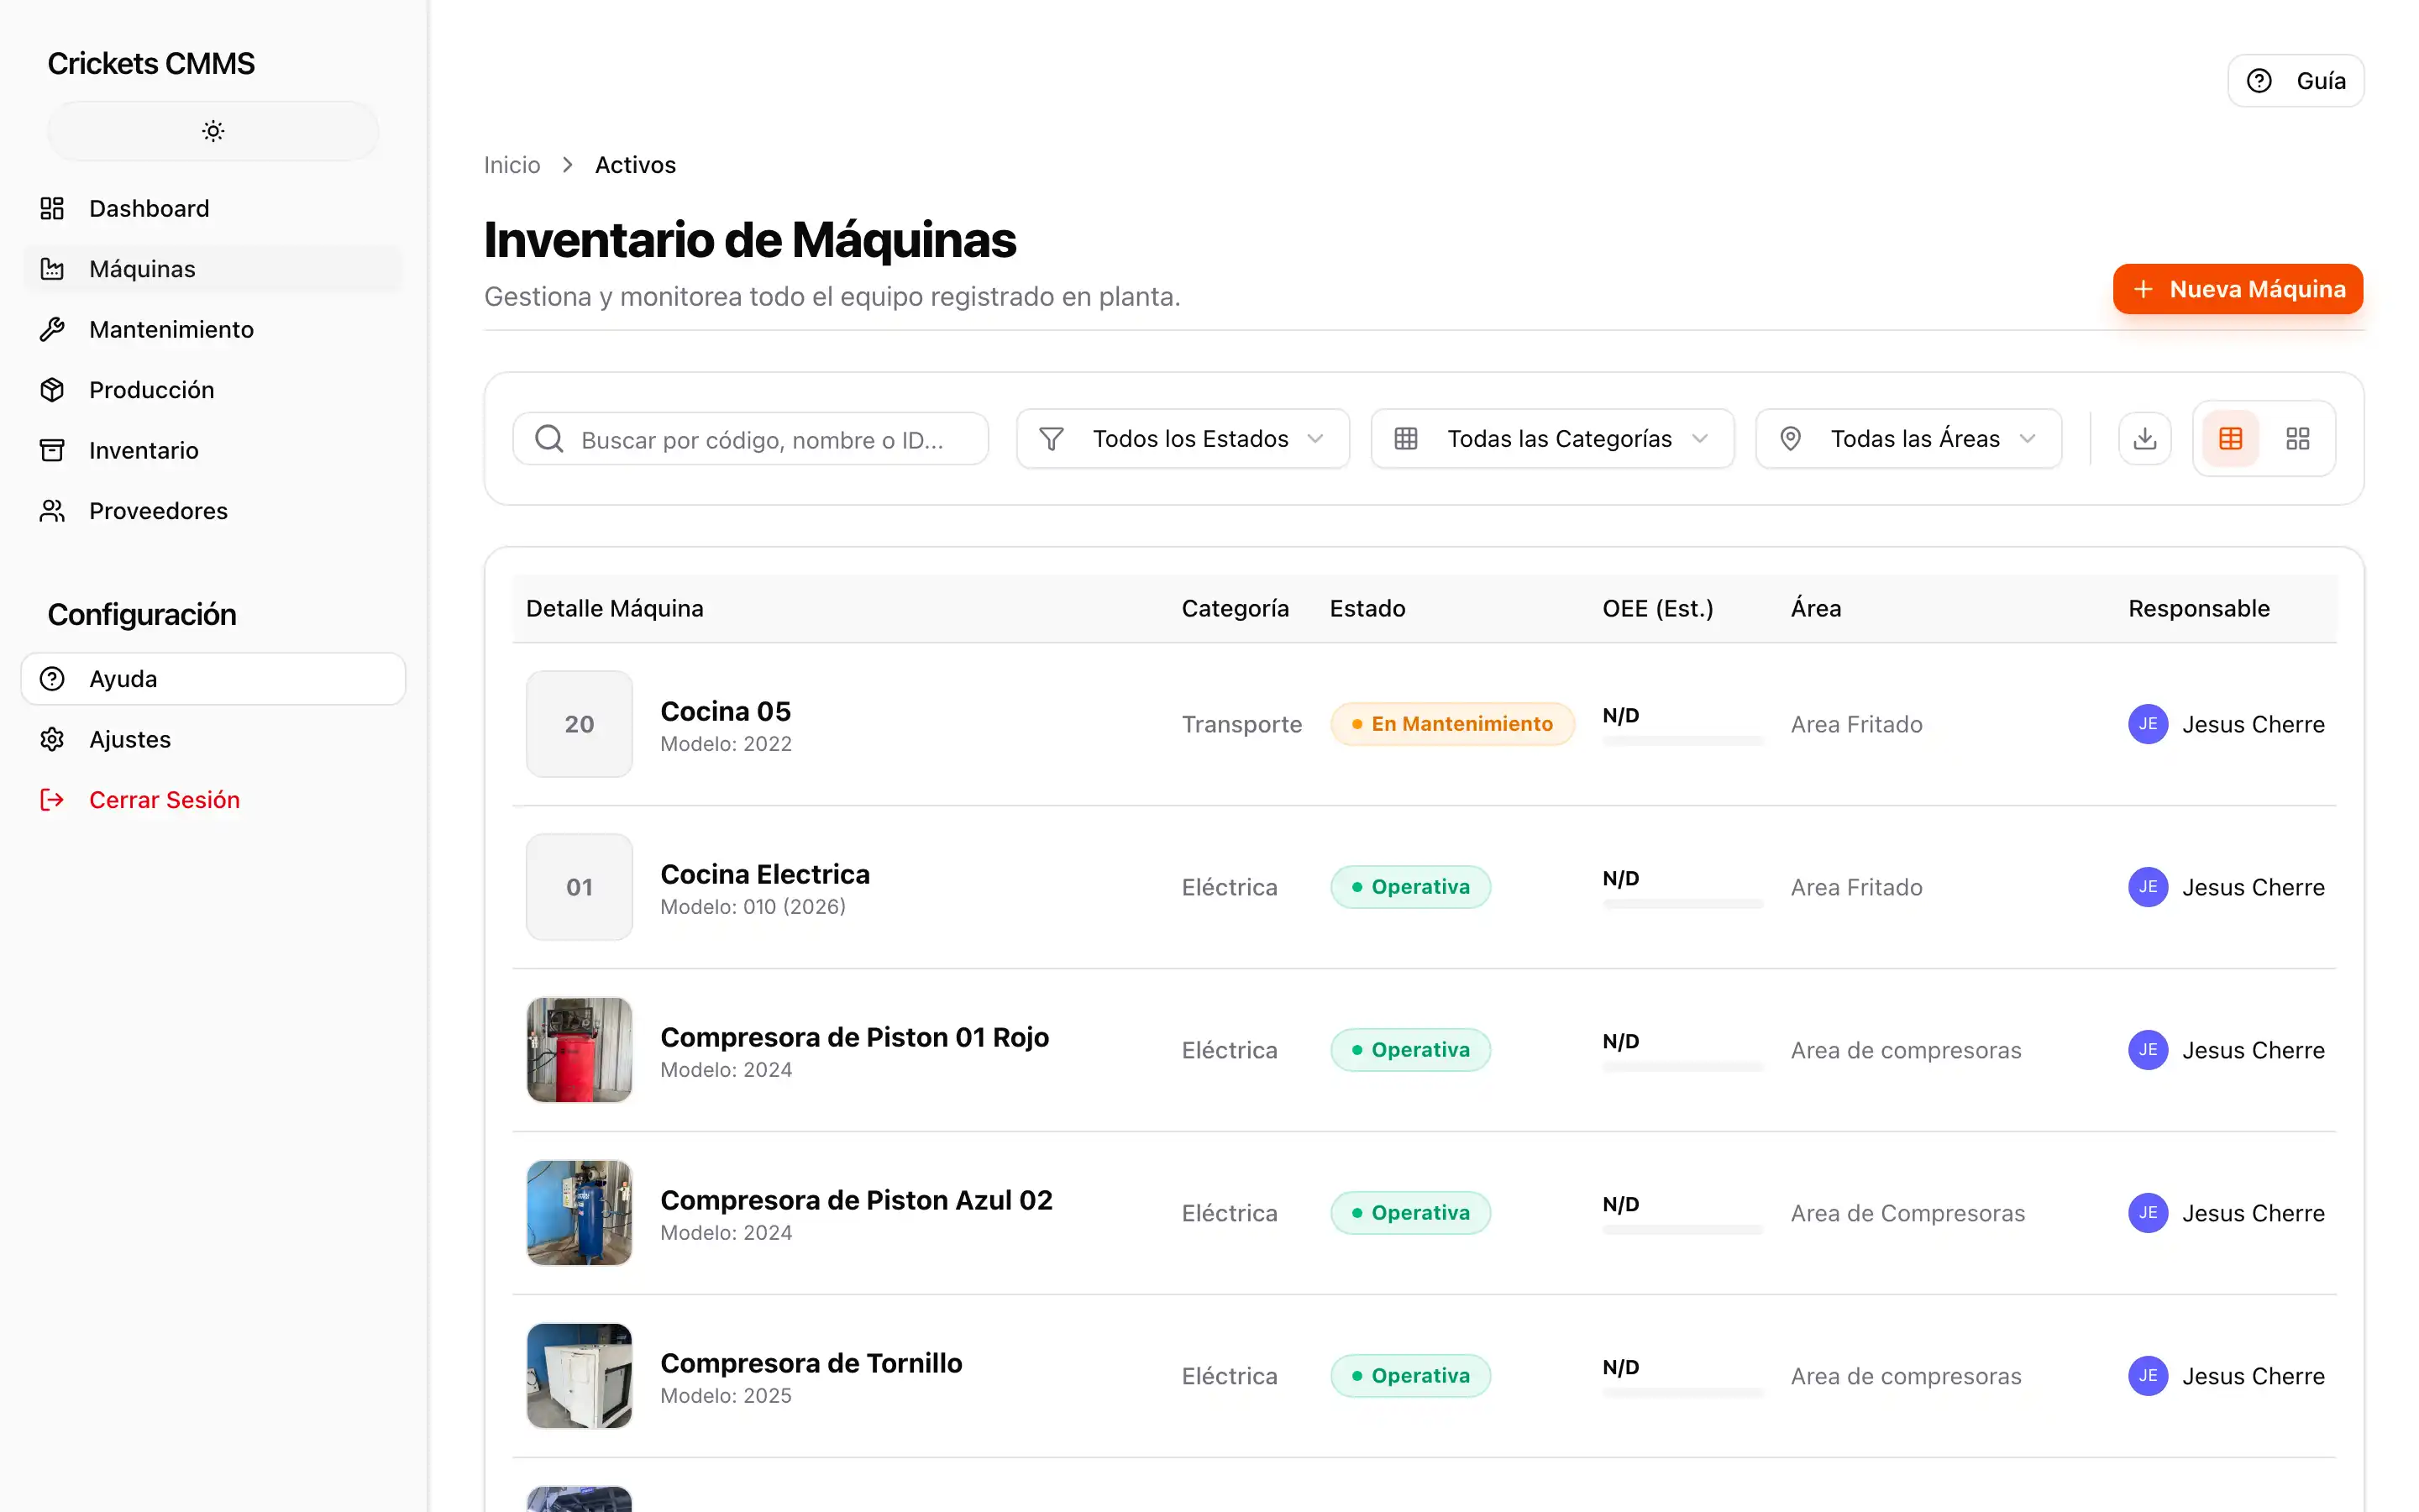Switch to grid card view
The height and width of the screenshot is (1512, 2419).
coord(2297,439)
